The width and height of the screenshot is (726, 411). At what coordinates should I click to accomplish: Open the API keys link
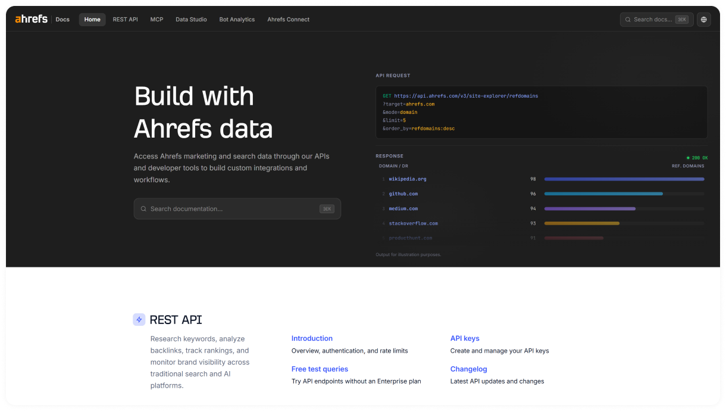(x=465, y=338)
